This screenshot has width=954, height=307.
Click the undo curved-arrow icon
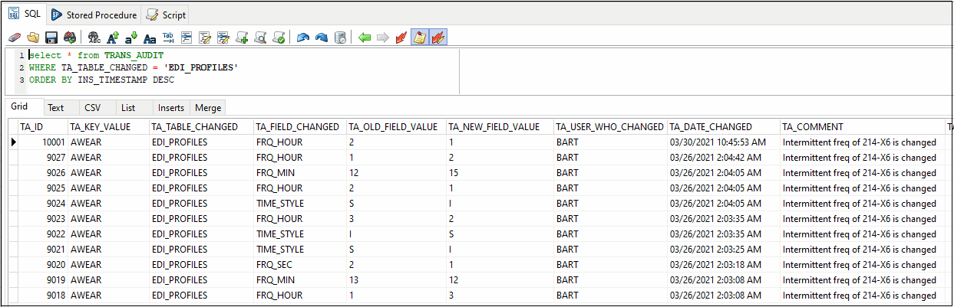click(x=303, y=38)
